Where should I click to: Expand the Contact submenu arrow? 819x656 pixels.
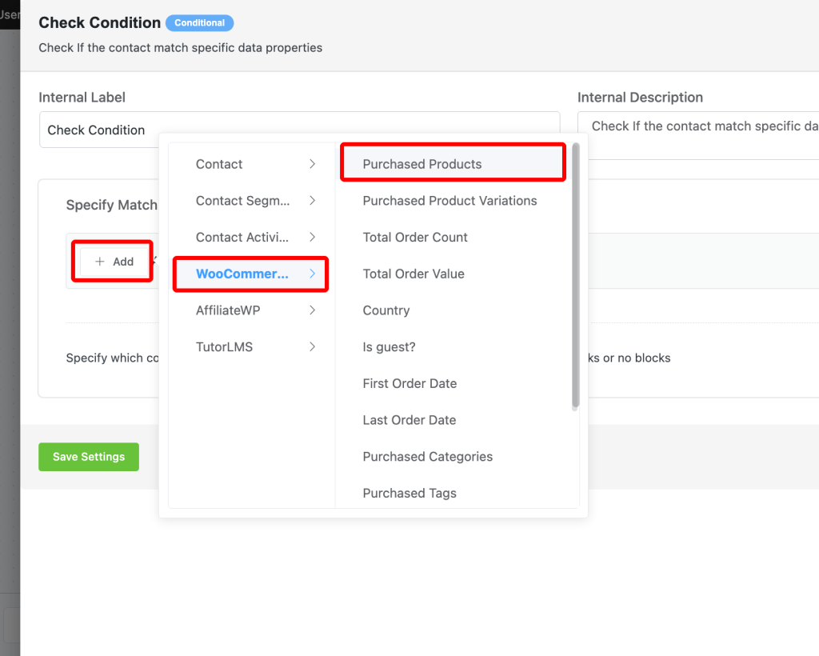pyautogui.click(x=312, y=164)
